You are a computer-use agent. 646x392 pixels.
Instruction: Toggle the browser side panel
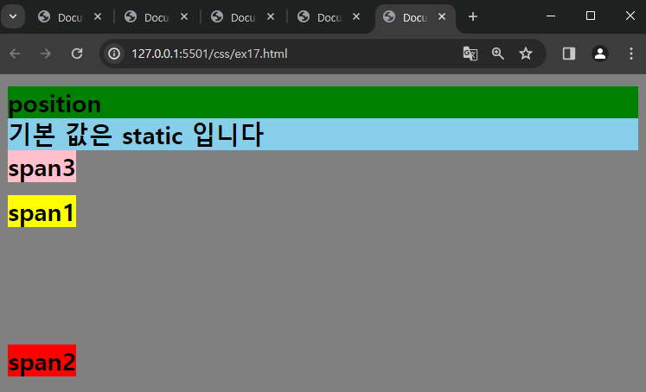[569, 54]
